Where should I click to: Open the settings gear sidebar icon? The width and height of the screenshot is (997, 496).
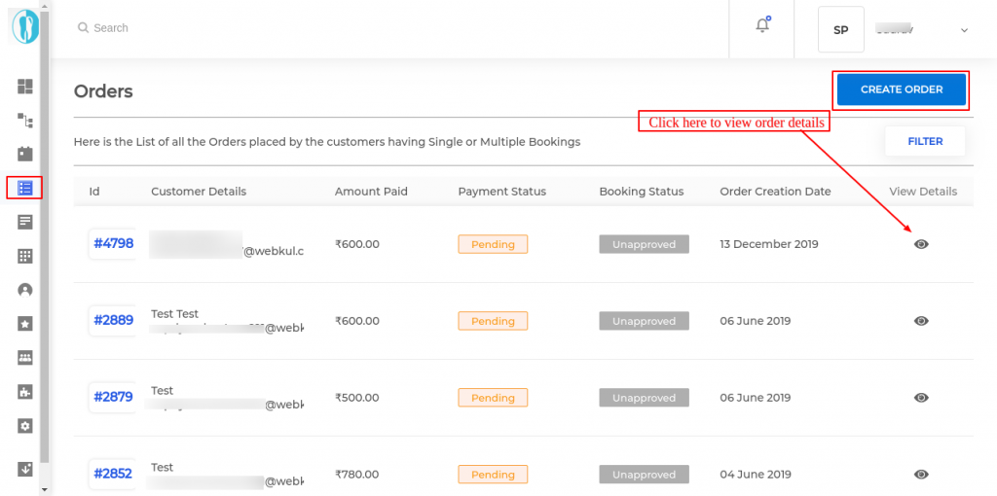pos(24,426)
